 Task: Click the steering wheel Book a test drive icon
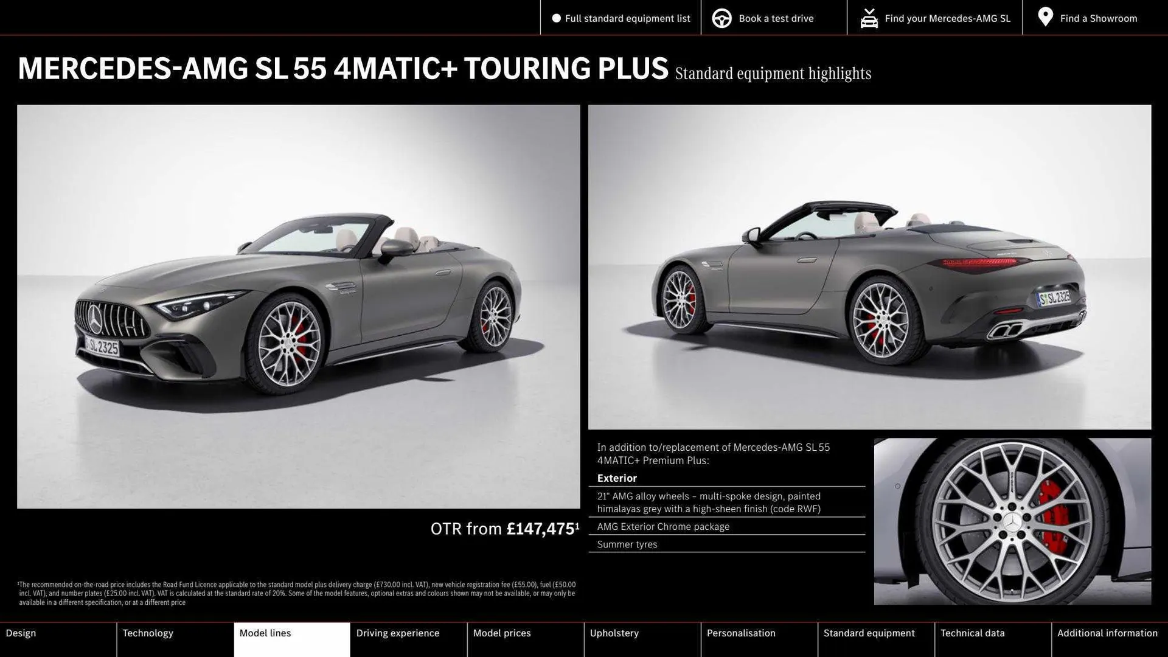[721, 18]
